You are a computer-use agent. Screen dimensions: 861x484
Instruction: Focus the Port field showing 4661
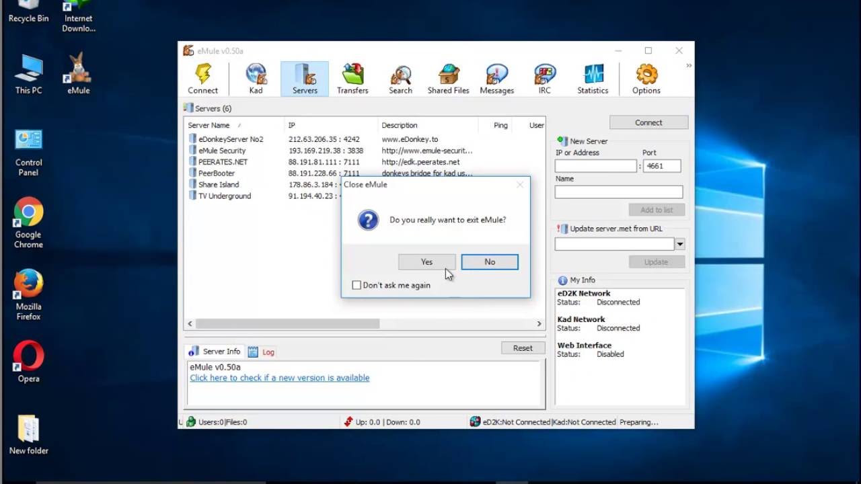coord(662,166)
